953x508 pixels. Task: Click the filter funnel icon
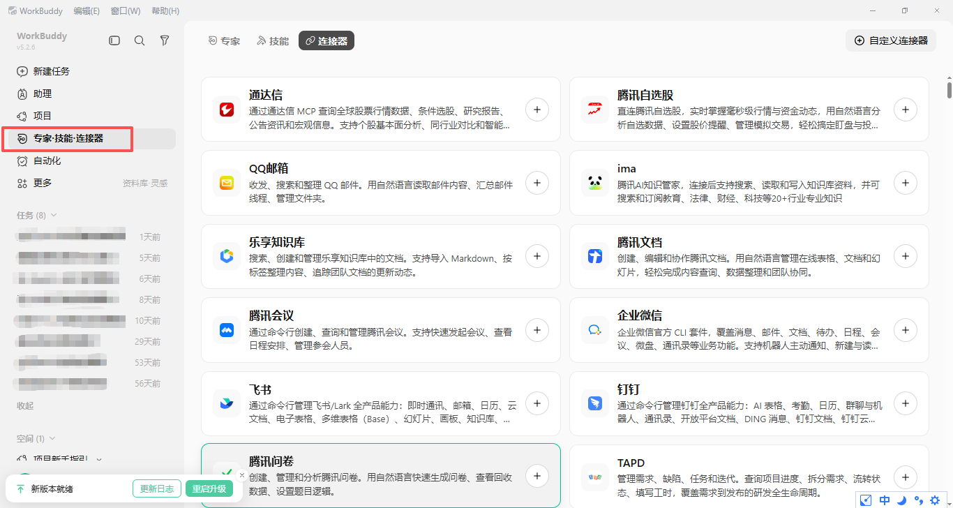coord(165,40)
